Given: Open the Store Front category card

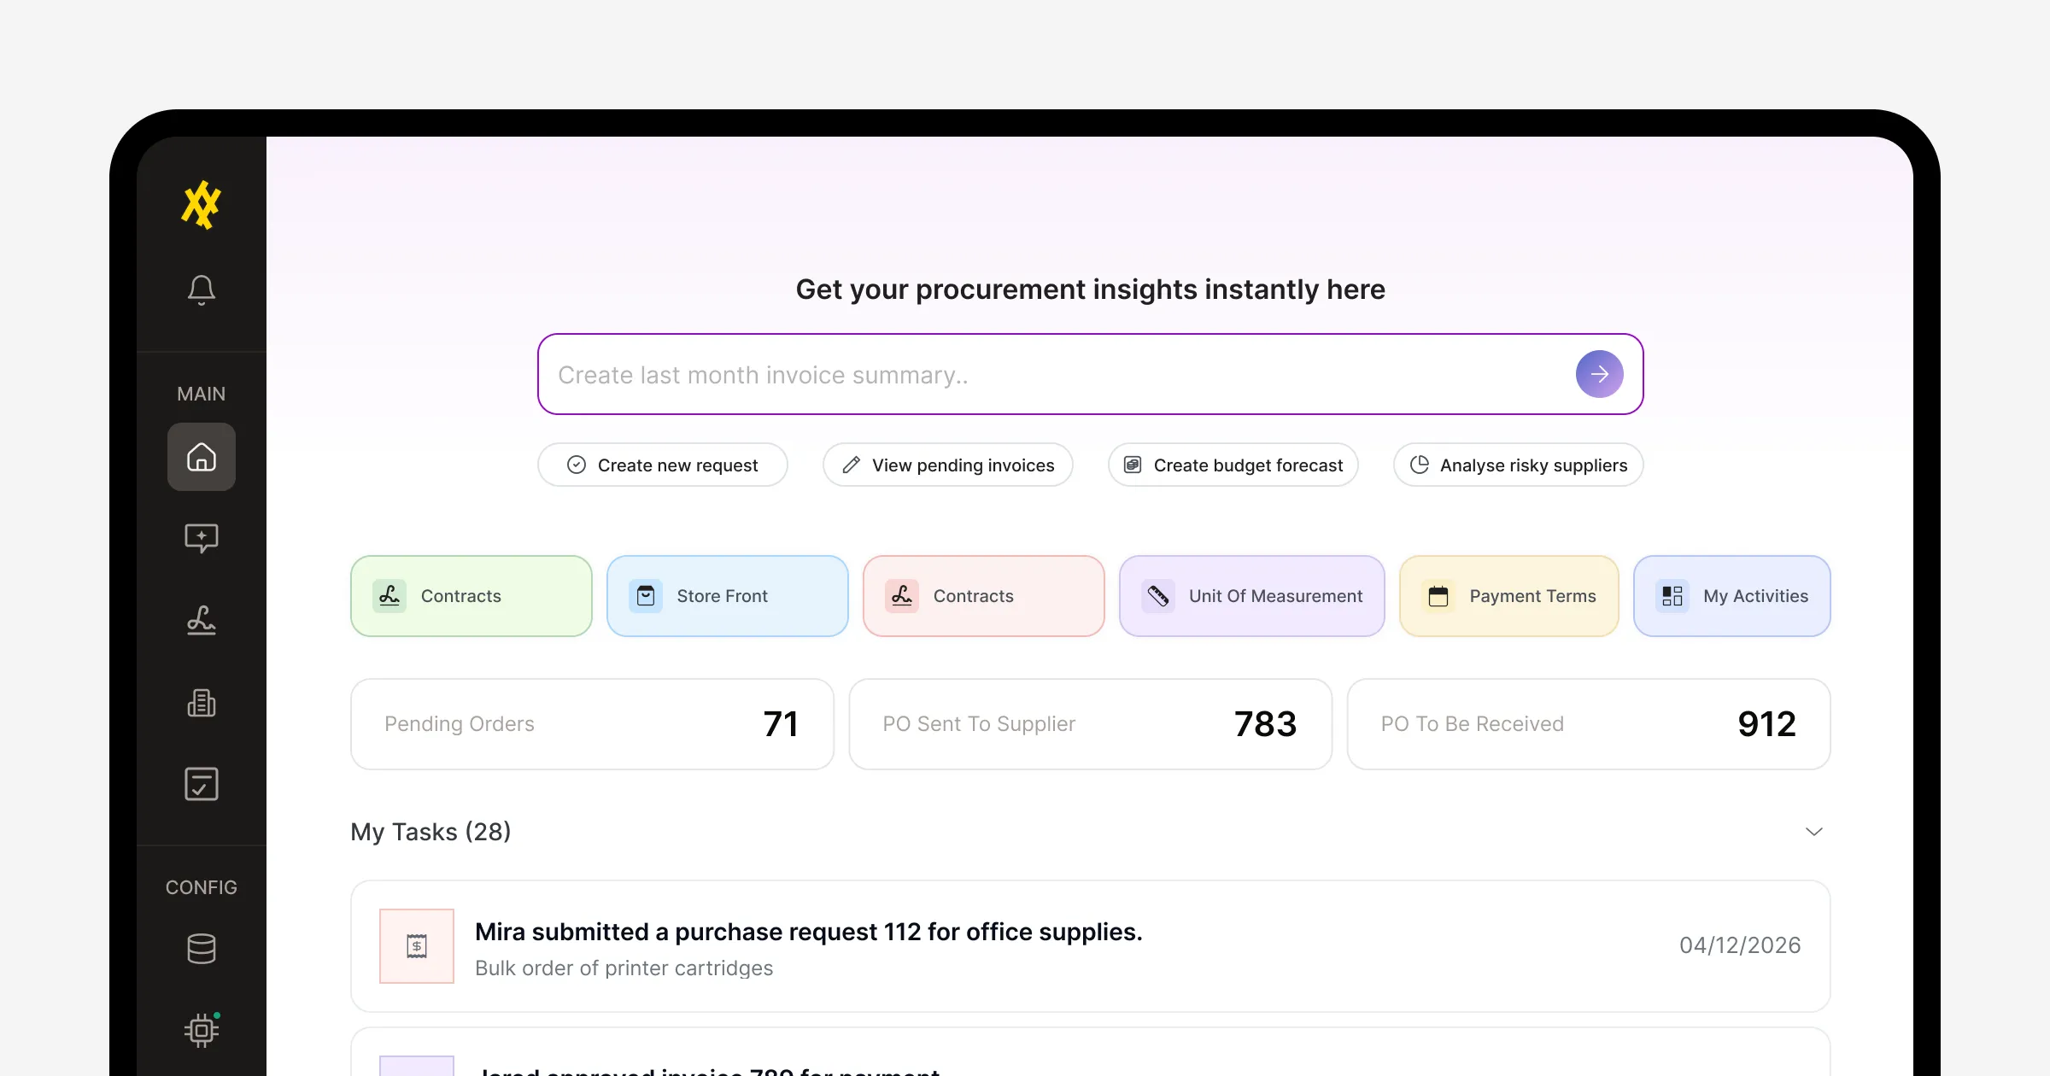Looking at the screenshot, I should point(727,596).
